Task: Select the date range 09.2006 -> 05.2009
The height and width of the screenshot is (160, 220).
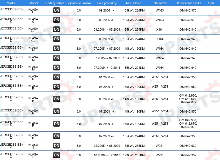Action: [107, 29]
